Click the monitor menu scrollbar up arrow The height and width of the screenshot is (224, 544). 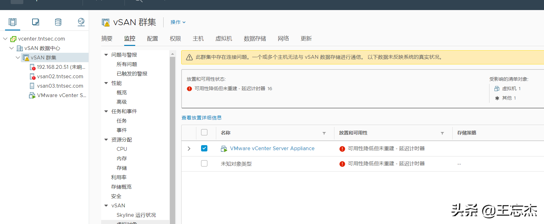pyautogui.click(x=172, y=54)
